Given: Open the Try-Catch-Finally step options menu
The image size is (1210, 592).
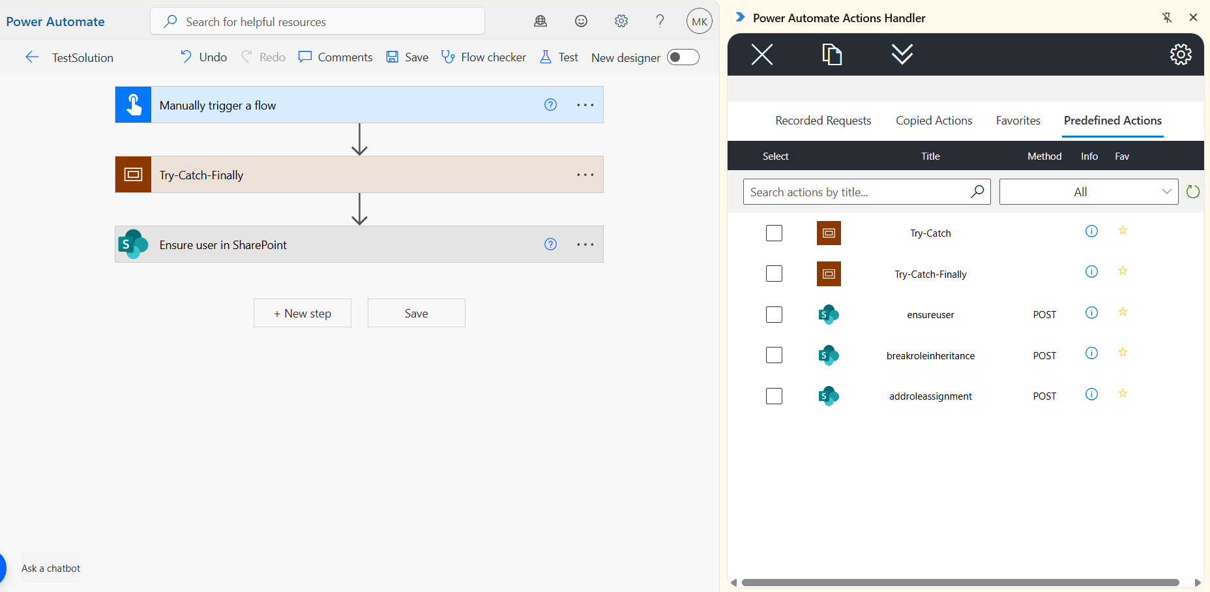Looking at the screenshot, I should tap(585, 175).
